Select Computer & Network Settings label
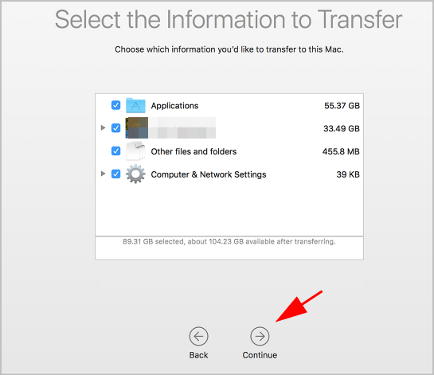 209,174
